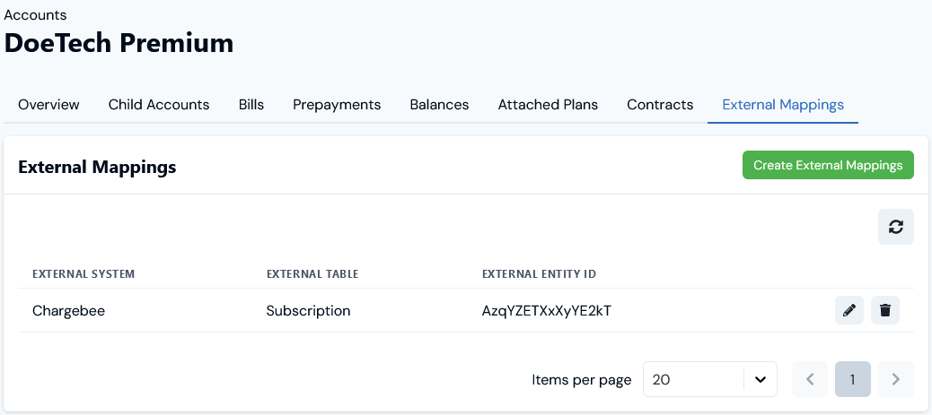Select page 1 in pagination
Image resolution: width=932 pixels, height=415 pixels.
tap(852, 379)
